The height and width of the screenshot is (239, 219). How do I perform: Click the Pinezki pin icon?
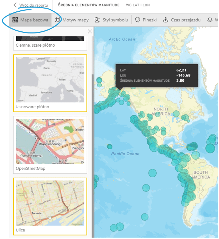click(137, 20)
